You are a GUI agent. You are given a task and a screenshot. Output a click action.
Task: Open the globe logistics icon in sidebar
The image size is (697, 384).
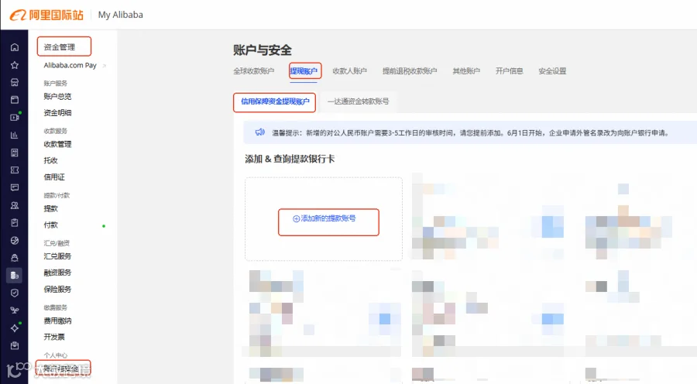(15, 241)
